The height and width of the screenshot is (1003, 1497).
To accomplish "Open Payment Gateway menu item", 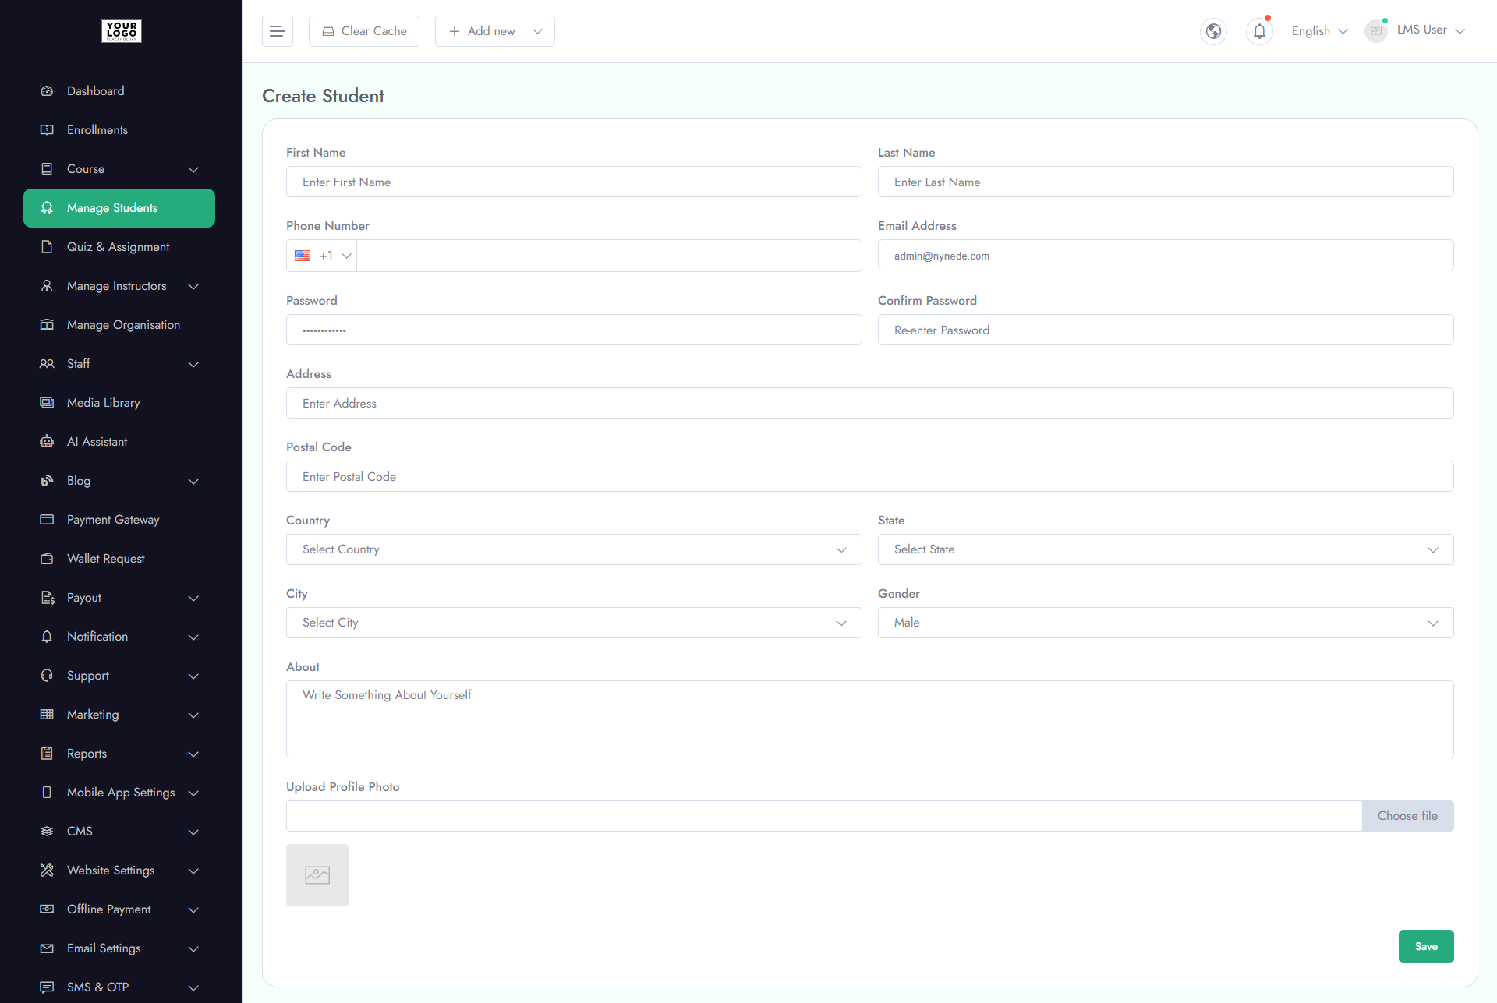I will point(119,520).
